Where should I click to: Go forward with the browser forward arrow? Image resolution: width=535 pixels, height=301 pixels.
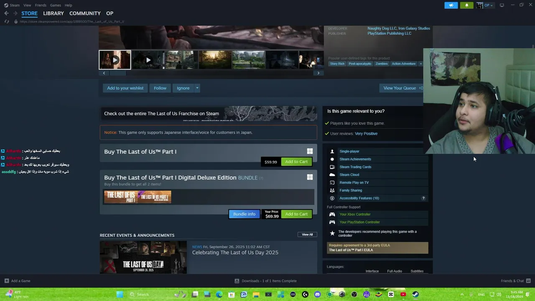[x=15, y=13]
